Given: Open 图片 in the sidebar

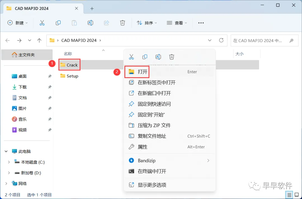Looking at the screenshot, I should pyautogui.click(x=22, y=108).
